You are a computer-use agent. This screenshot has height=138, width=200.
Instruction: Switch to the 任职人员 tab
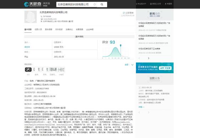pos(38,30)
